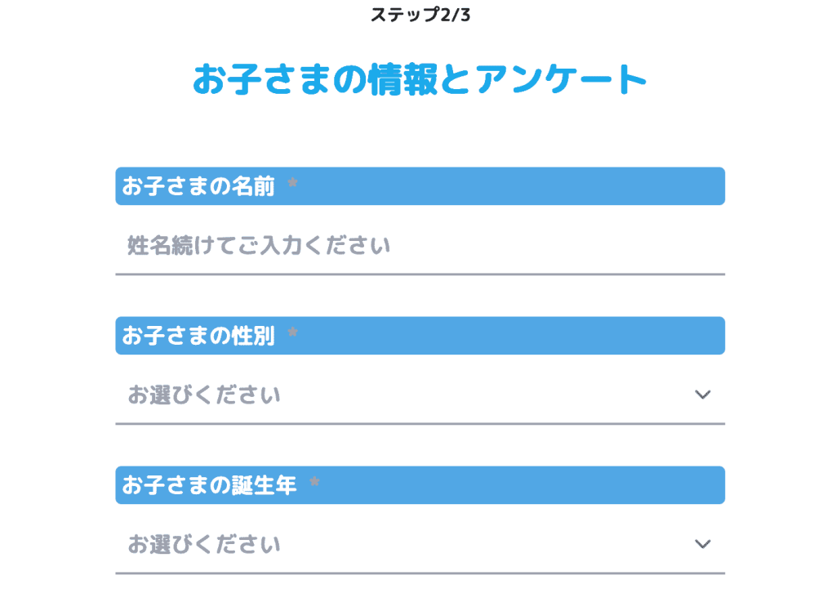The height and width of the screenshot is (598, 836).
Task: Click the chevron icon for child's gender dropdown
Action: point(701,395)
